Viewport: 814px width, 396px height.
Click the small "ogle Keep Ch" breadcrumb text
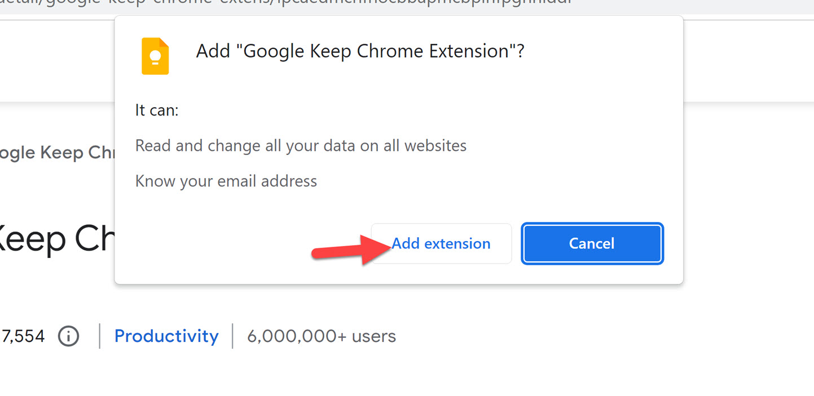(x=56, y=153)
